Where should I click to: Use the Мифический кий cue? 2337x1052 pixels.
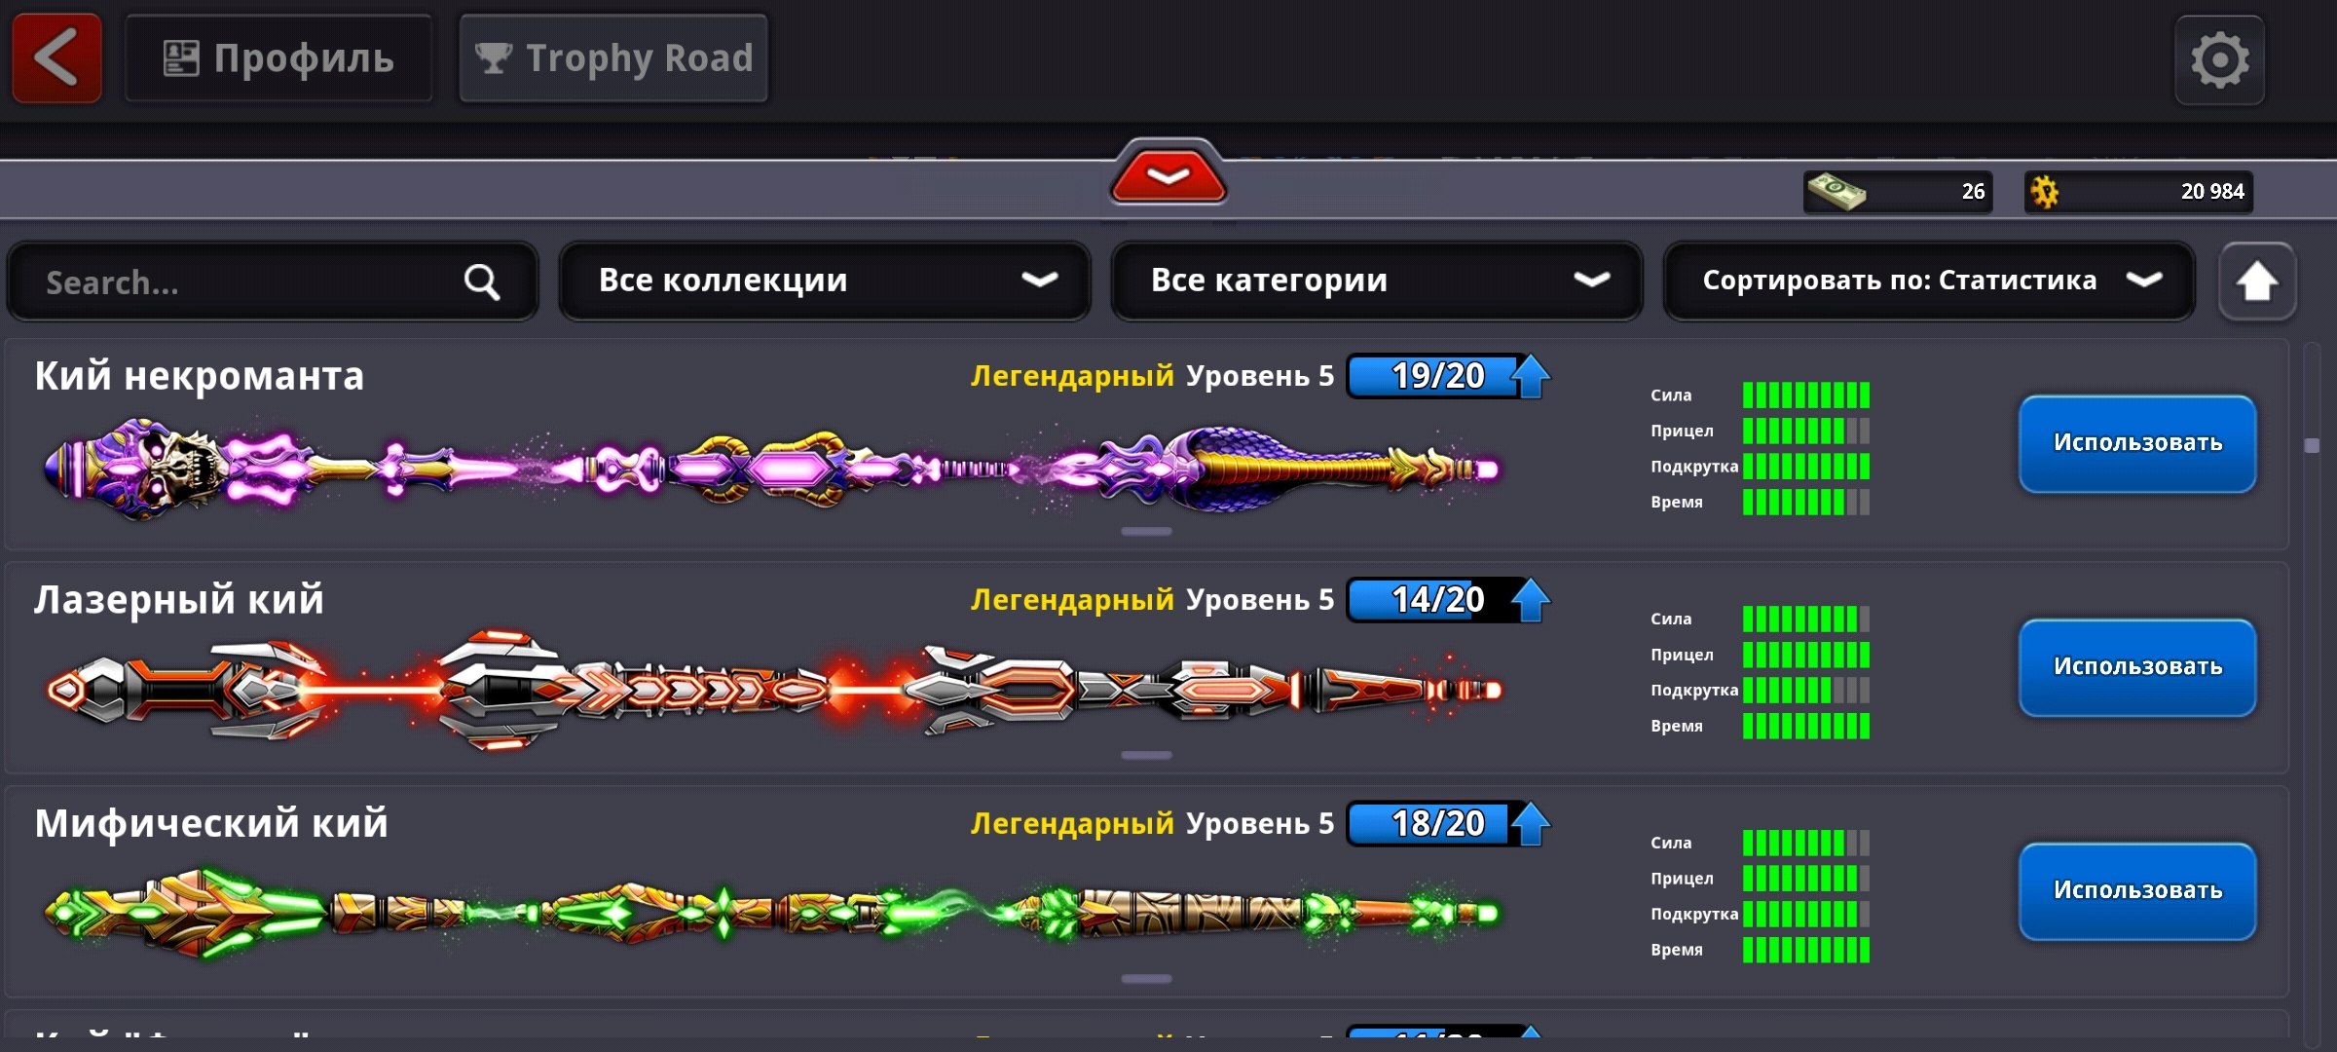[2137, 891]
